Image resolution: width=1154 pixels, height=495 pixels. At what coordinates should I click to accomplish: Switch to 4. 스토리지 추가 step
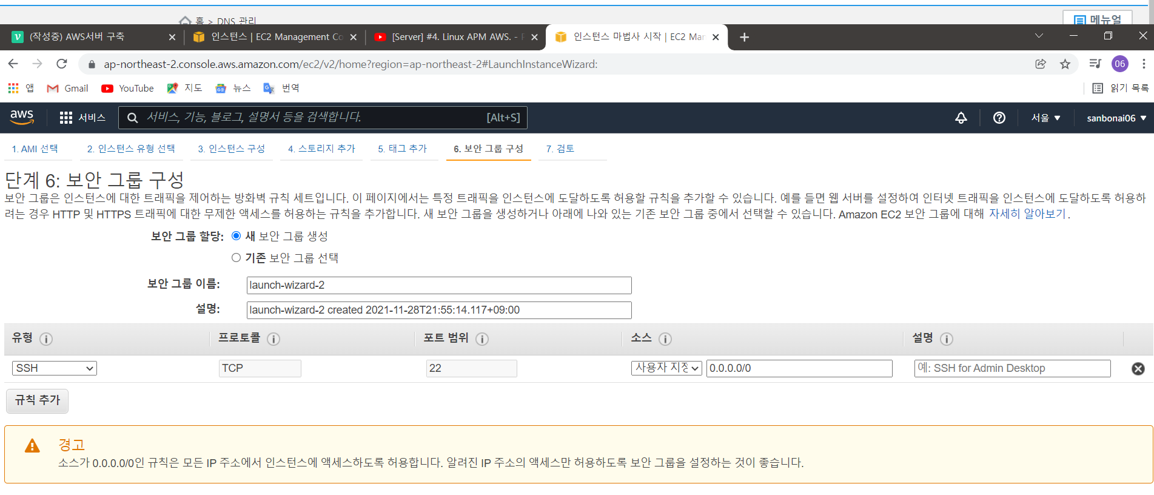pos(321,149)
